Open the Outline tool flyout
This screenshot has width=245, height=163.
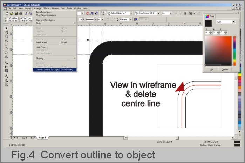[x=6, y=80]
